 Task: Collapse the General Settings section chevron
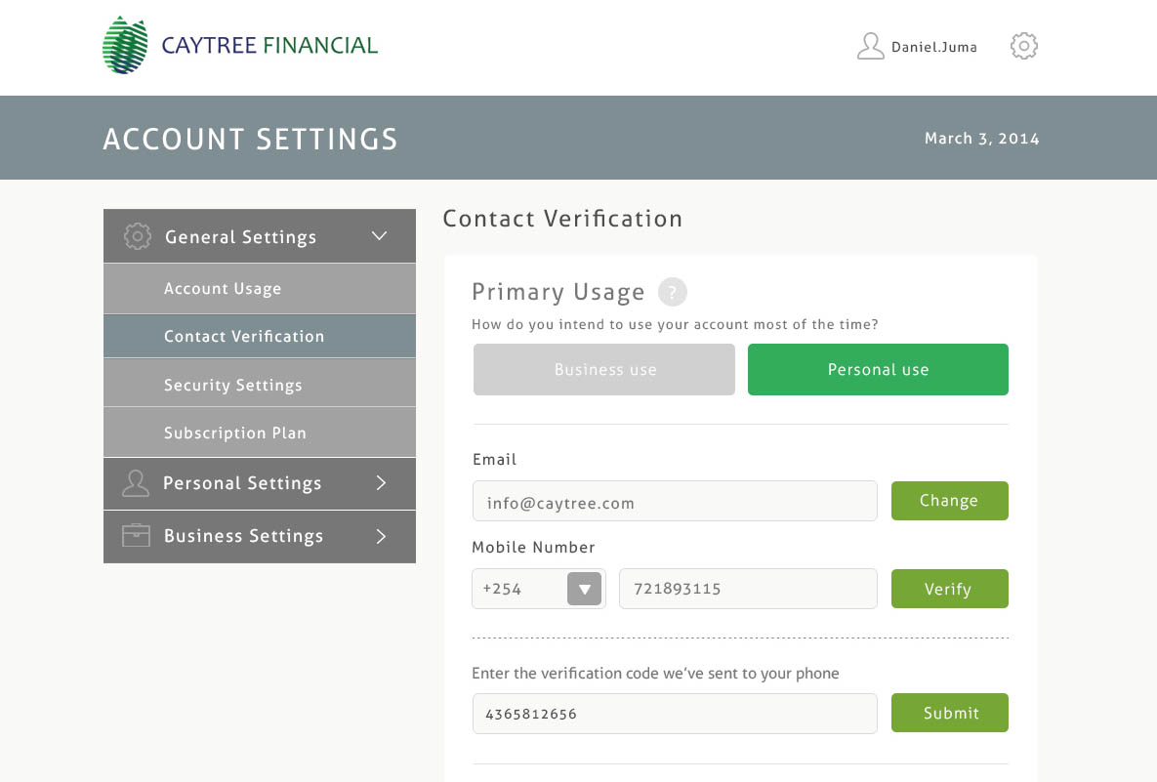tap(380, 236)
